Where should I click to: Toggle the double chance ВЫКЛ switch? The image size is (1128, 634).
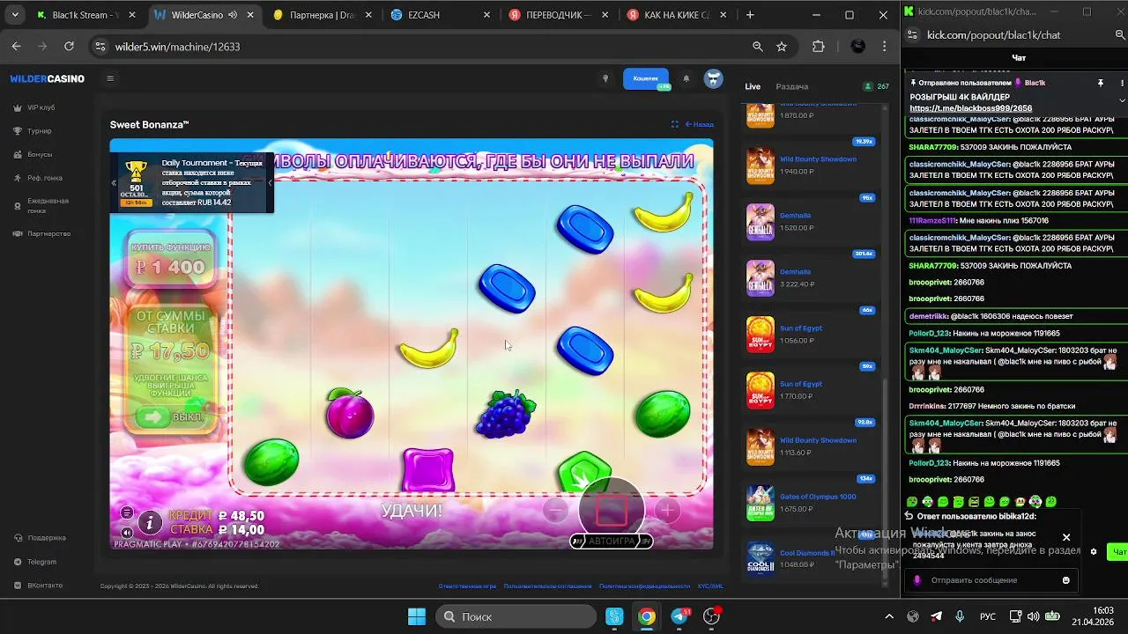click(170, 417)
